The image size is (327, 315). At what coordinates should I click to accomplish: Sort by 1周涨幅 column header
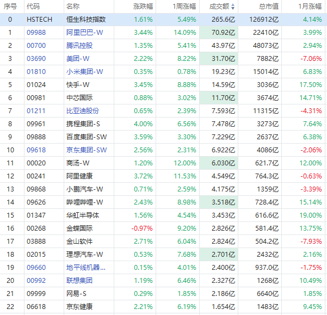[182, 7]
